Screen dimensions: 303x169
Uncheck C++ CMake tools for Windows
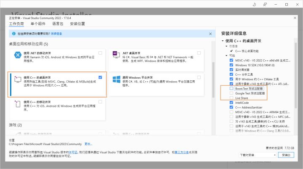coord(231,79)
